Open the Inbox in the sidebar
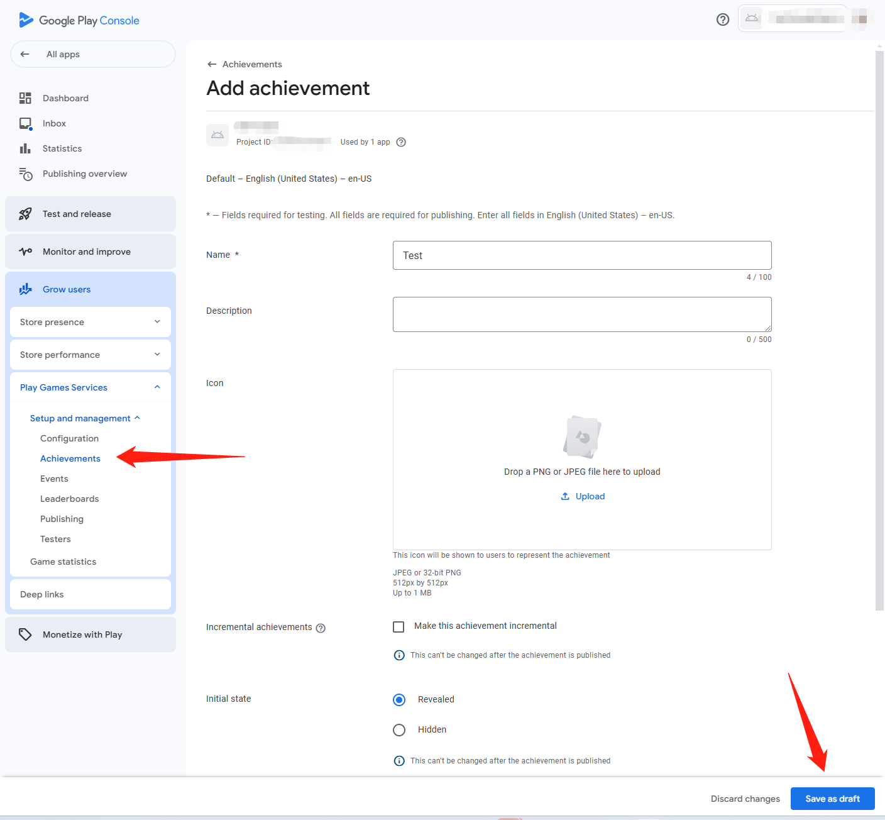The image size is (885, 820). pyautogui.click(x=54, y=123)
